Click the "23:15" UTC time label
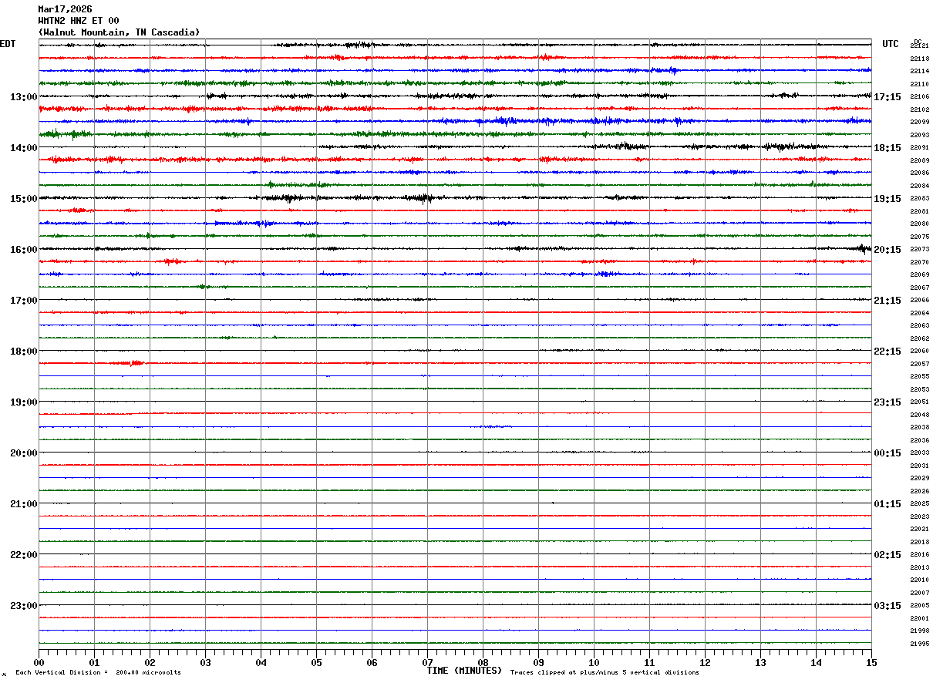 [888, 402]
